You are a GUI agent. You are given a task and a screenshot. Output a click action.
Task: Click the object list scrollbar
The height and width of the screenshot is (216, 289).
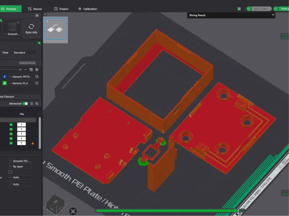(x=40, y=133)
